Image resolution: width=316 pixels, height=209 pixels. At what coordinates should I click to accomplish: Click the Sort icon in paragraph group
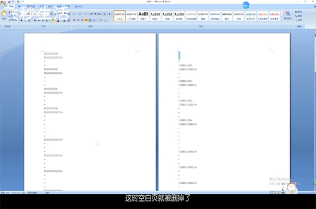pyautogui.click(x=105, y=14)
